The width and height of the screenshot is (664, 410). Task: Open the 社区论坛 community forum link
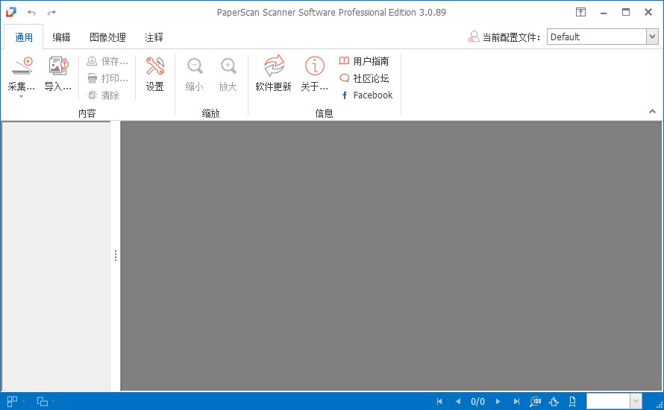364,78
